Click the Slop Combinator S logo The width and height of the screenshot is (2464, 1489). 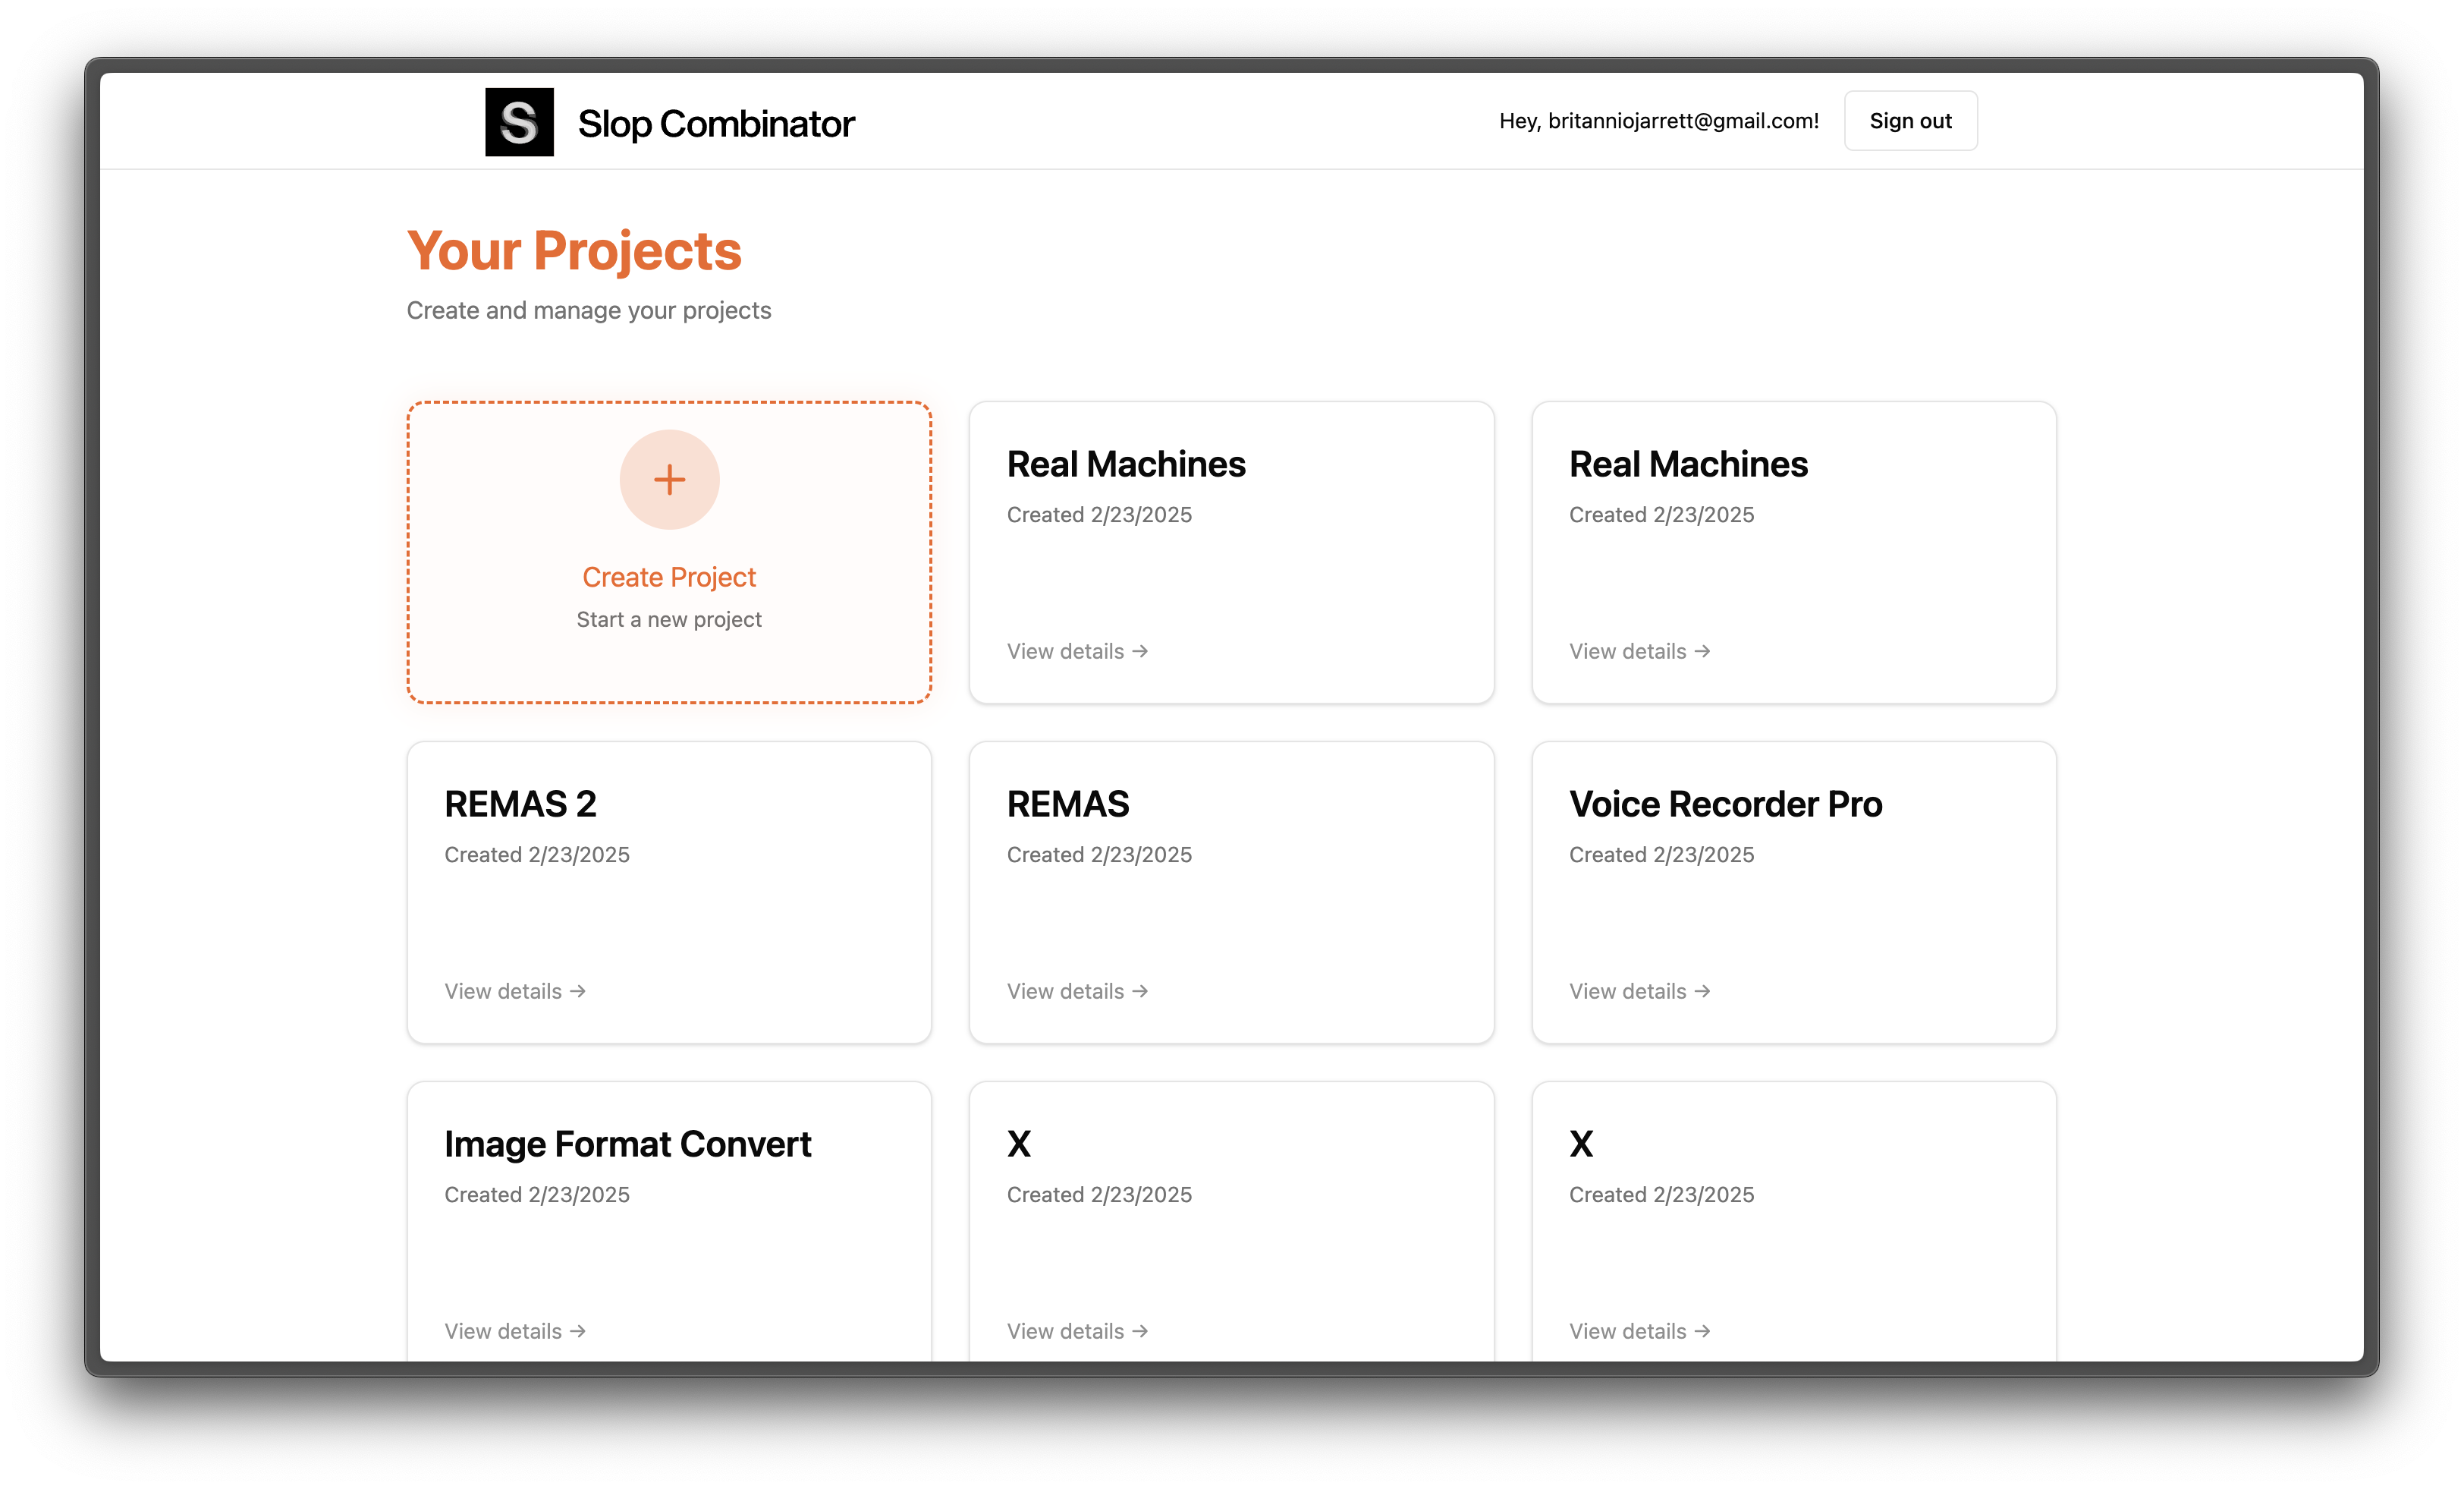point(519,122)
